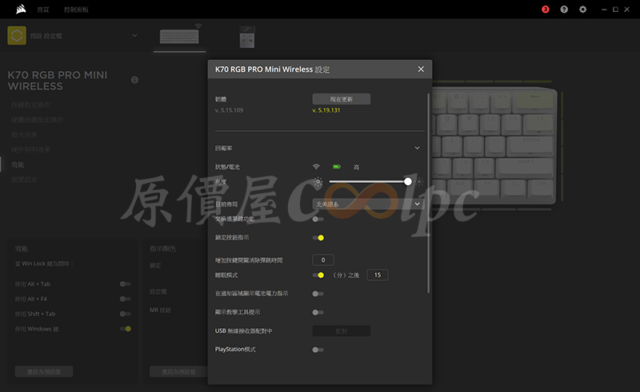Click 現在更新 firmware update button

coord(342,99)
